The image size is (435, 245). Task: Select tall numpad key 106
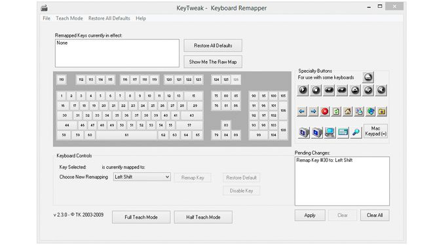coord(283,111)
